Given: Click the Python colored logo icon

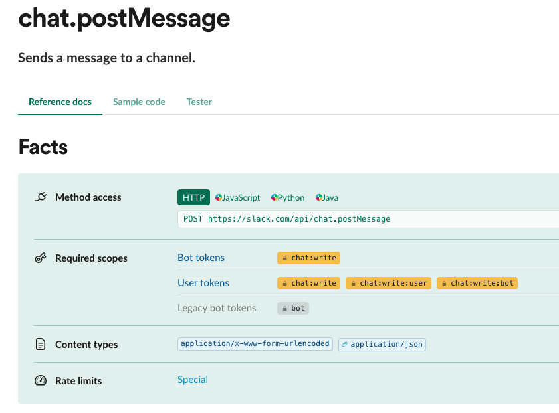Looking at the screenshot, I should point(274,197).
